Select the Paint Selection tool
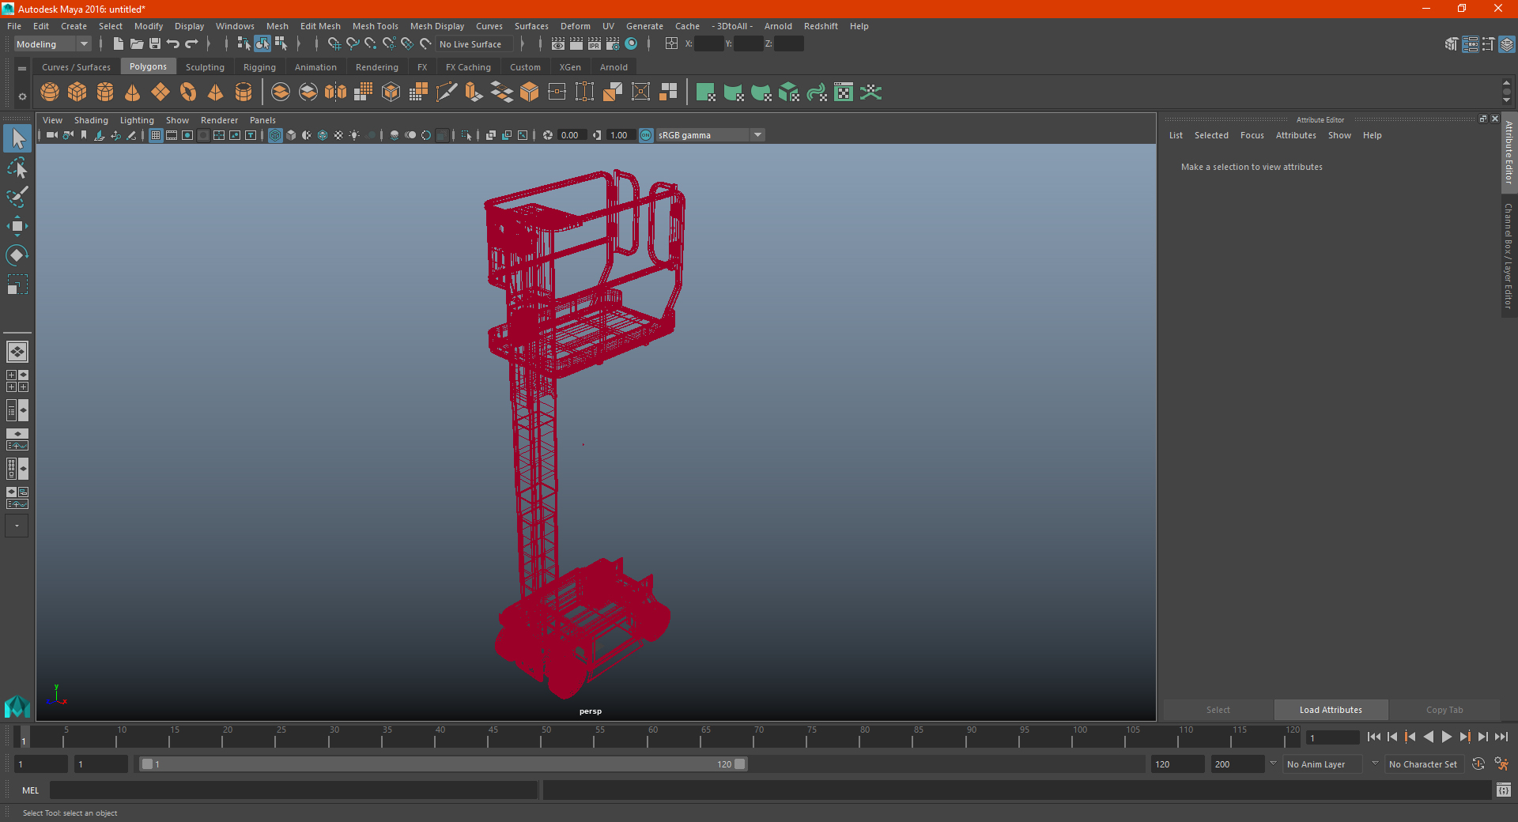 17,197
